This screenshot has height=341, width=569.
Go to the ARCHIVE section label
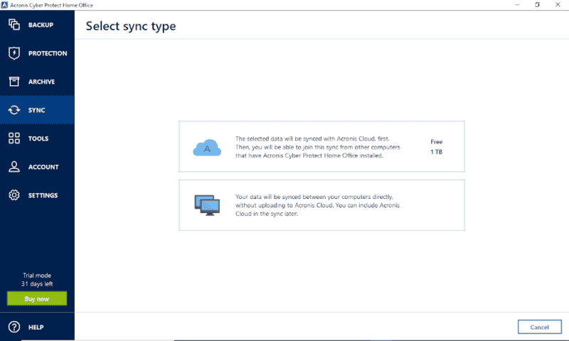pyautogui.click(x=41, y=82)
